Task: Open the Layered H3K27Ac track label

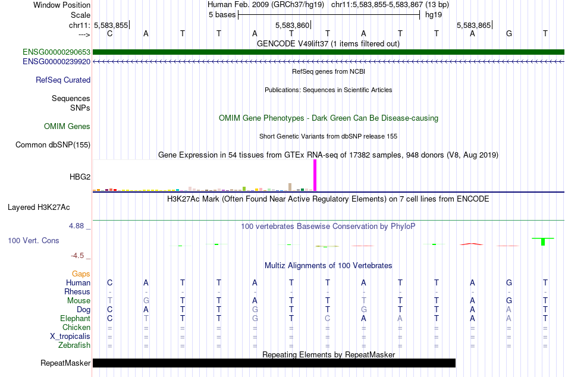Action: point(39,208)
